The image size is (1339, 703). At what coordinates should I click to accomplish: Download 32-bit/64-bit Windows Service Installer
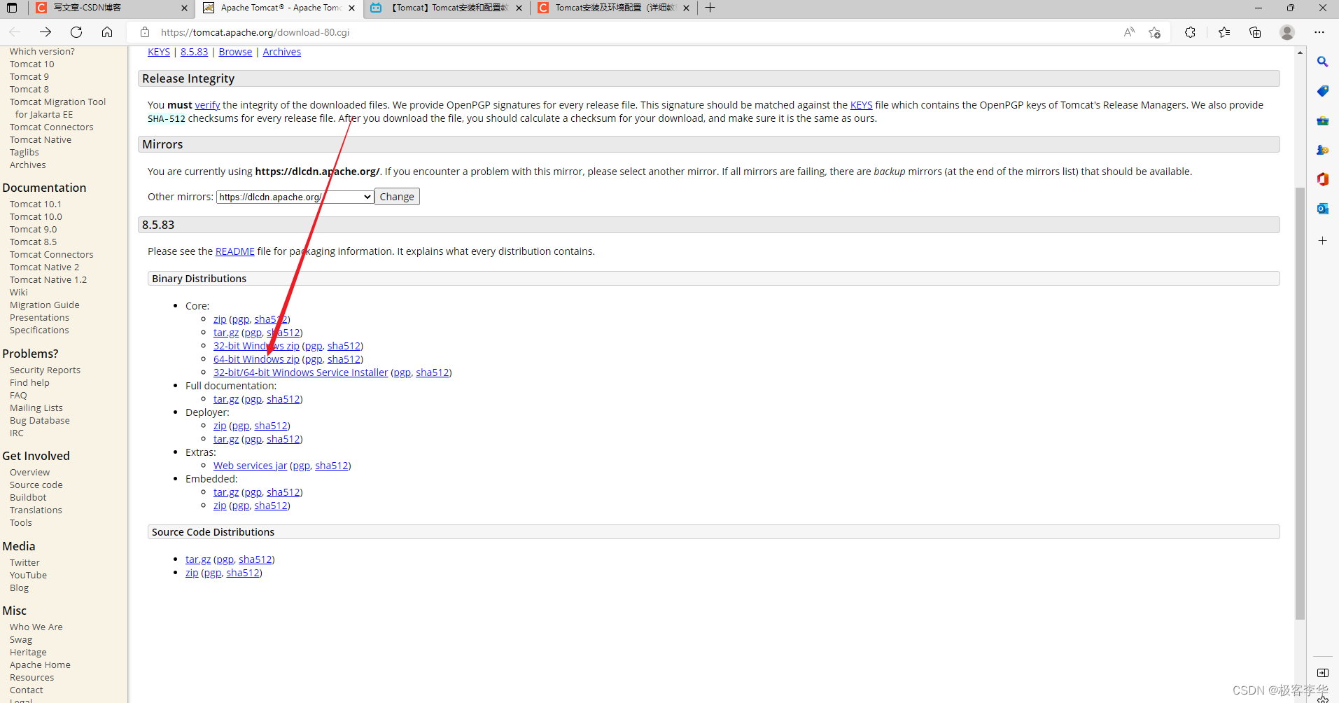click(x=300, y=373)
